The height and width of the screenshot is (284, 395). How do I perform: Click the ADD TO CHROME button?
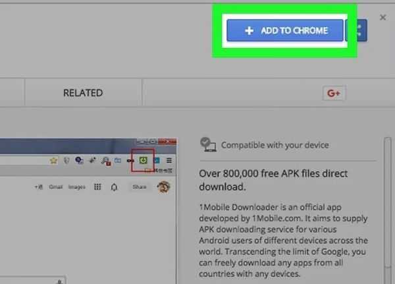tap(285, 30)
